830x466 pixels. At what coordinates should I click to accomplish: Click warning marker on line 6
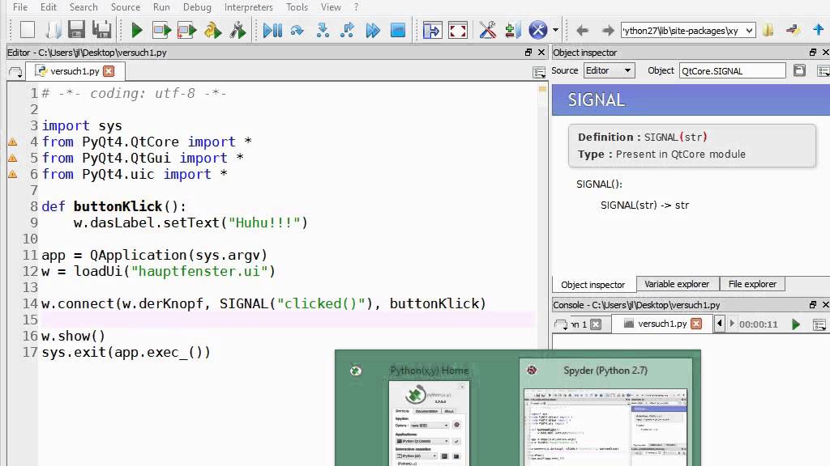pos(13,174)
